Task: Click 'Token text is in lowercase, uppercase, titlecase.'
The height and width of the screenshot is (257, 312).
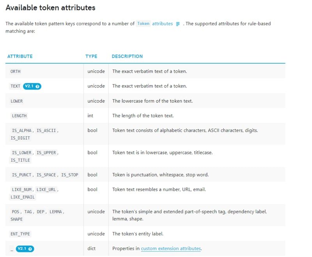Action: [x=162, y=153]
